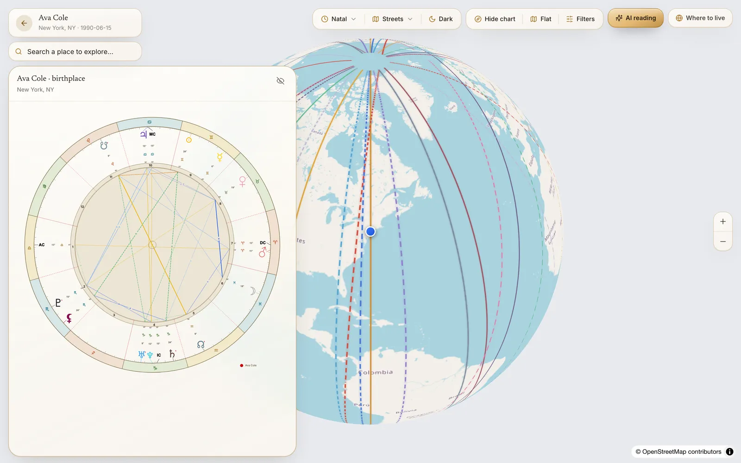Click the North Node glyph in chart
The width and height of the screenshot is (741, 463).
coord(201,344)
